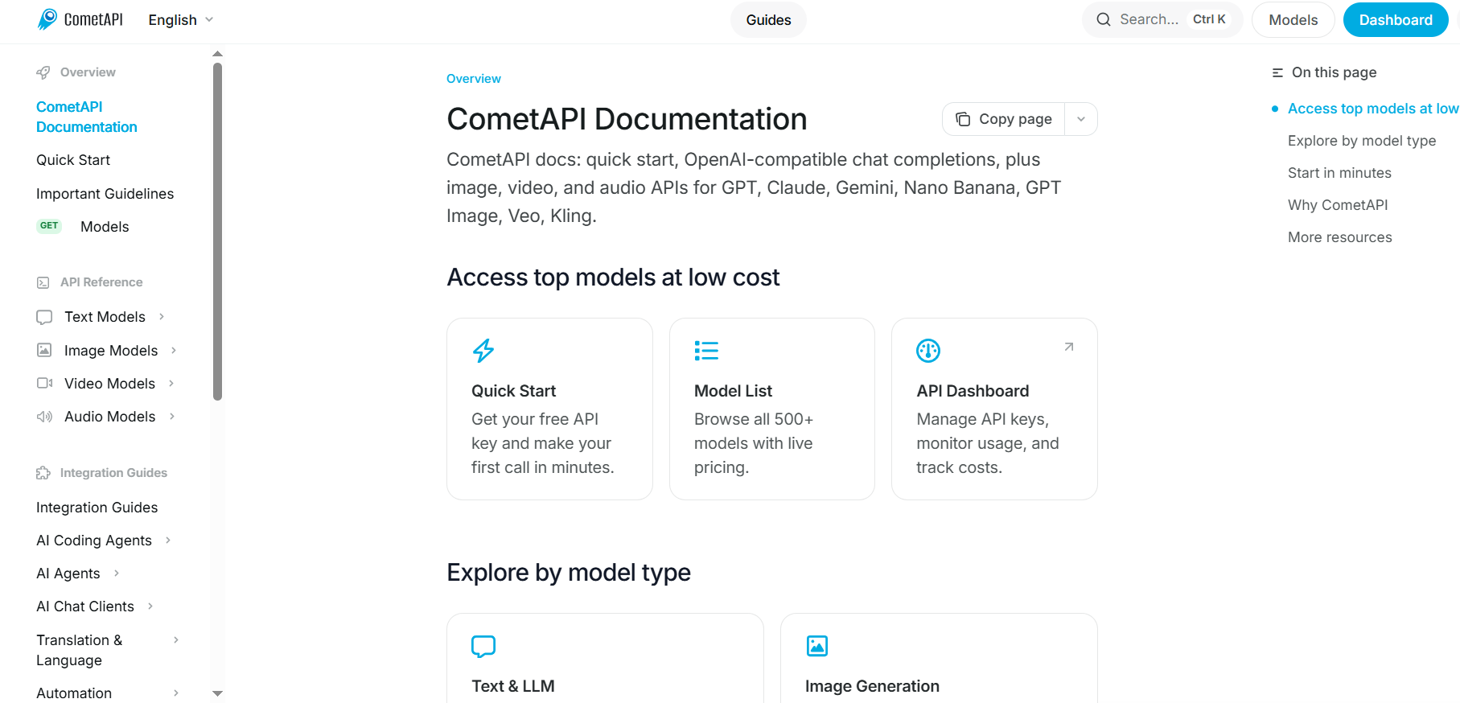
Task: Expand the Video Models sidebar section
Action: (171, 384)
